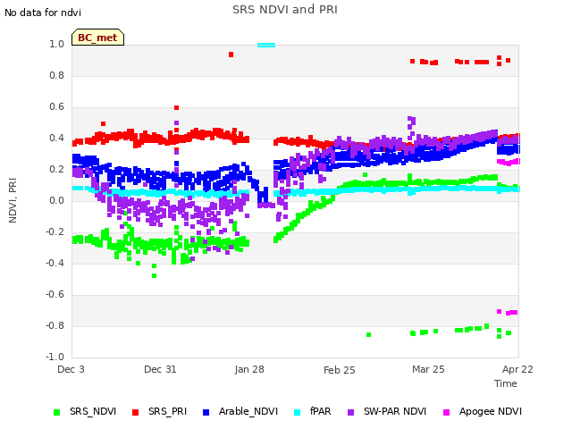Screen dimensions: 572x429
Task: Click the cyan fPAR legend swatch
Action: [x=298, y=412]
